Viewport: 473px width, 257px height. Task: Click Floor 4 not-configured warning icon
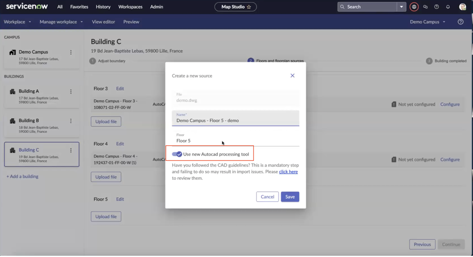click(394, 159)
